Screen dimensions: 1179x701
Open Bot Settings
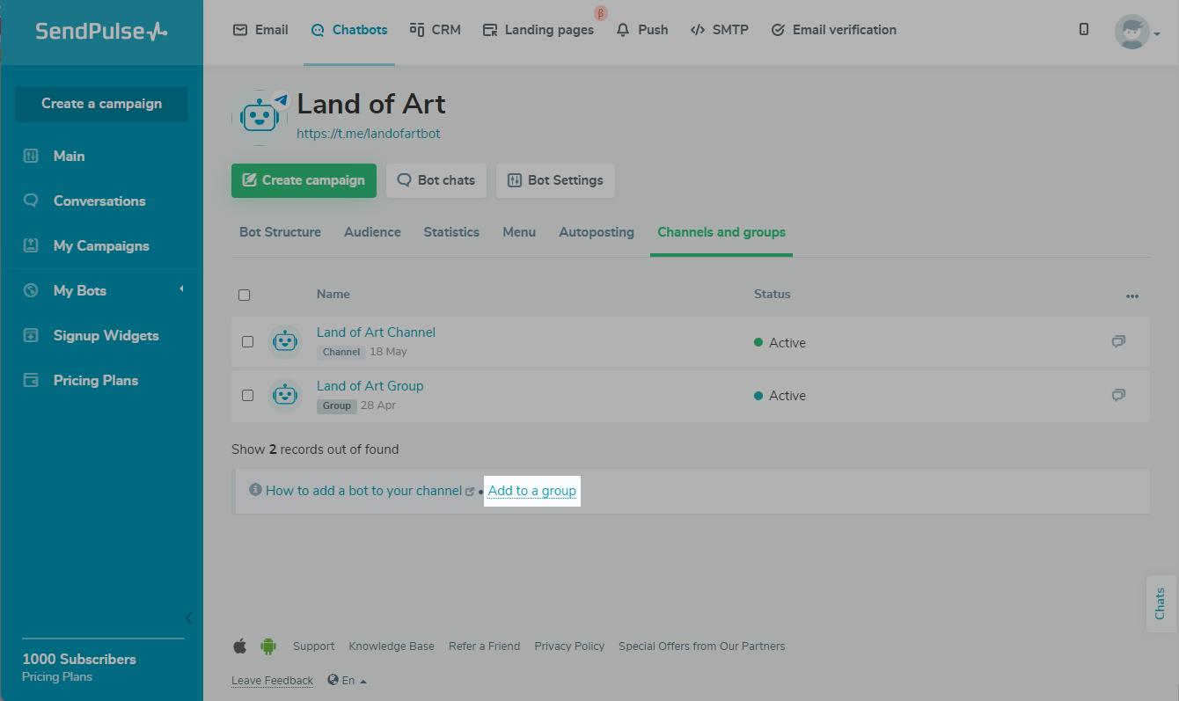tap(555, 180)
